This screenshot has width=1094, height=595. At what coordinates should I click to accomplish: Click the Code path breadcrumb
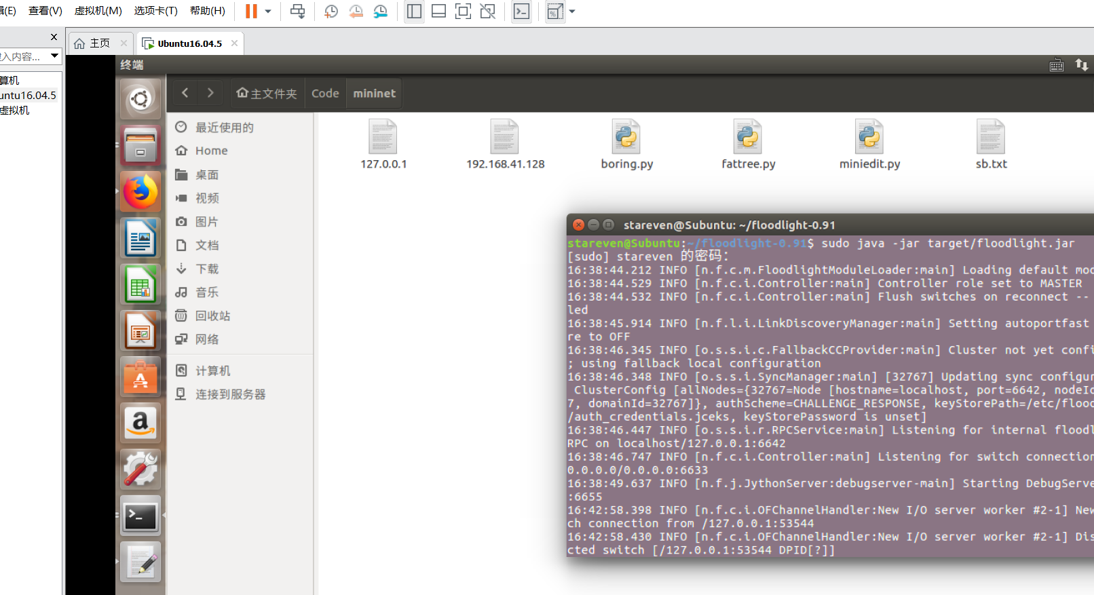click(325, 93)
